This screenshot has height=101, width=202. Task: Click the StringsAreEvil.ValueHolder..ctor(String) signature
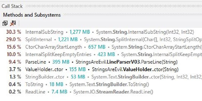point(135,69)
